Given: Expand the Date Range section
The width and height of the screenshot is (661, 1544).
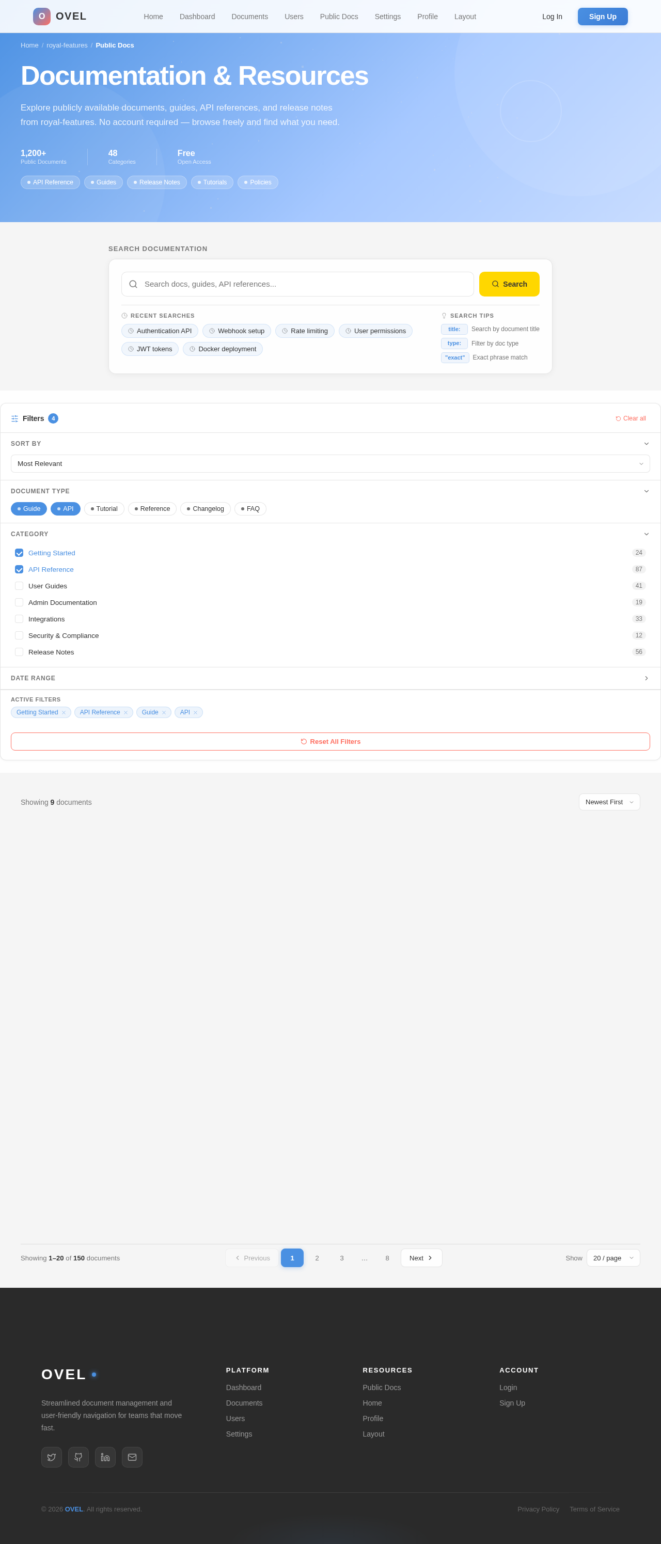Looking at the screenshot, I should (646, 678).
